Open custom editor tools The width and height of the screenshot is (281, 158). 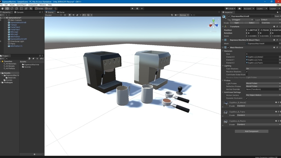click(31, 9)
